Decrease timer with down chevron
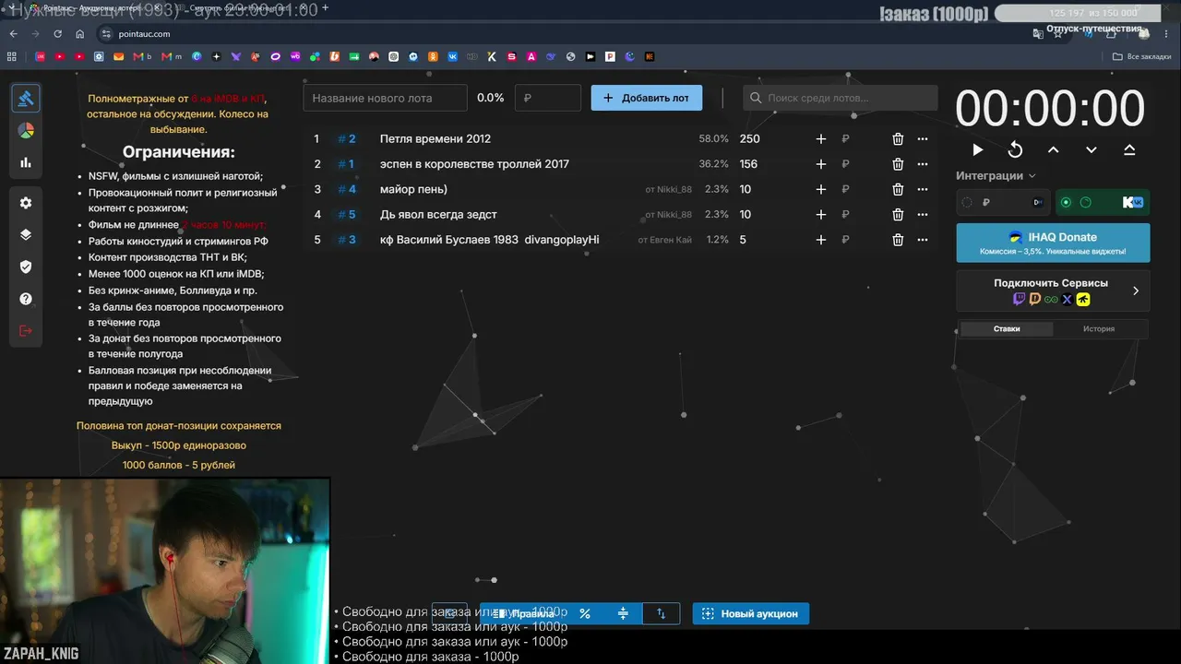 (x=1091, y=149)
